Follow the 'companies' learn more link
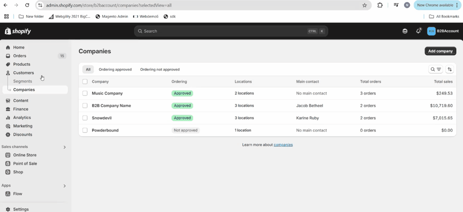Image resolution: width=463 pixels, height=212 pixels. (283, 145)
